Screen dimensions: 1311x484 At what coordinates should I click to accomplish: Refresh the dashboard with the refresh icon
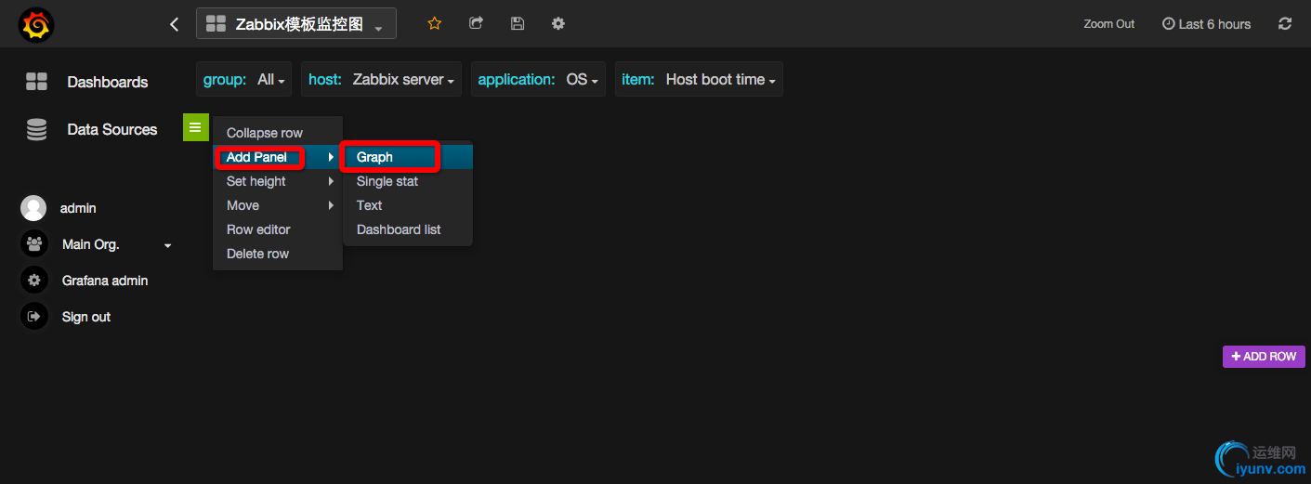(1285, 24)
